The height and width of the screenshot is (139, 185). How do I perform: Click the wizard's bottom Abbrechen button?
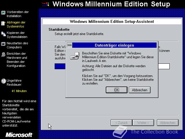(x=168, y=123)
